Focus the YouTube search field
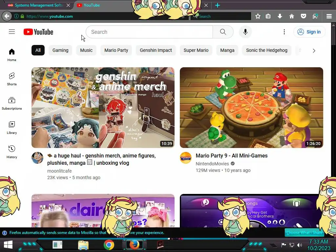Viewport: 336px width, 252px height. click(x=149, y=32)
